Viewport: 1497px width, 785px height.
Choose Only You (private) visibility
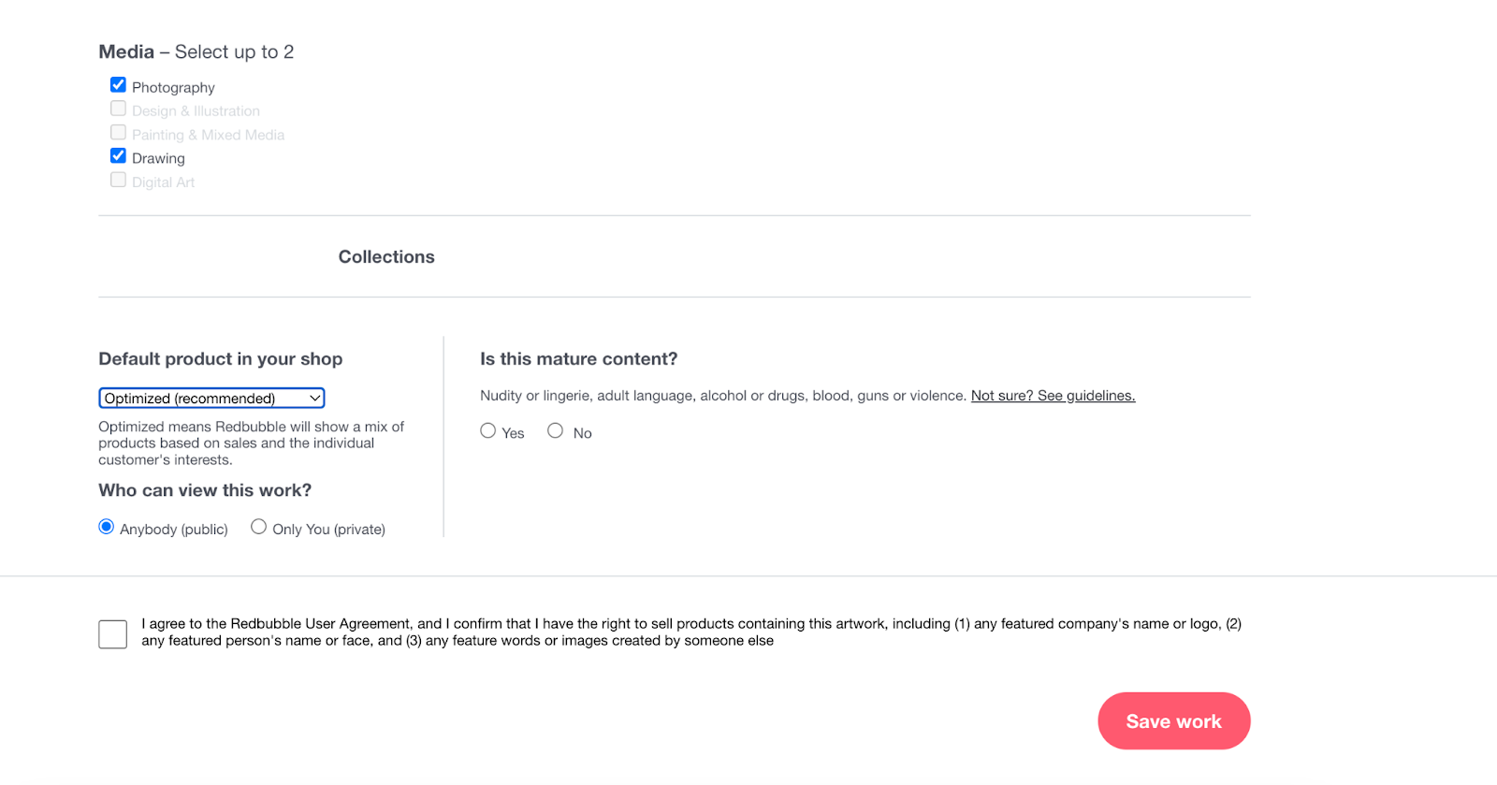(258, 526)
